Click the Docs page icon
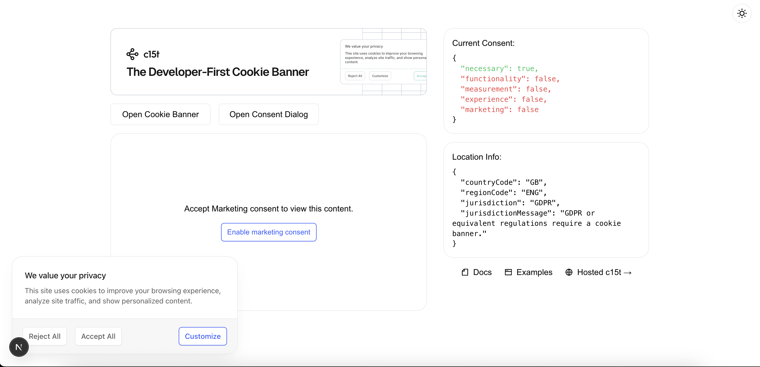The width and height of the screenshot is (760, 367). click(465, 272)
